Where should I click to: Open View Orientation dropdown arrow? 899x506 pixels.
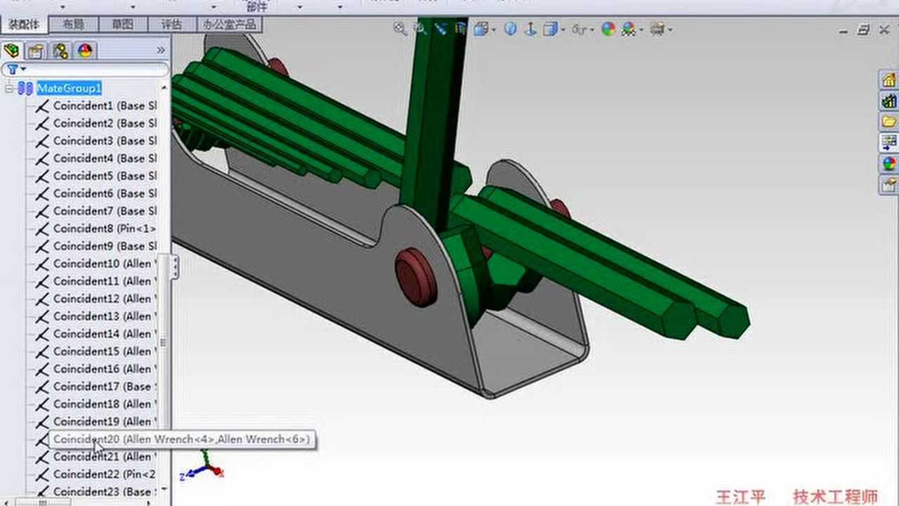pyautogui.click(x=494, y=30)
